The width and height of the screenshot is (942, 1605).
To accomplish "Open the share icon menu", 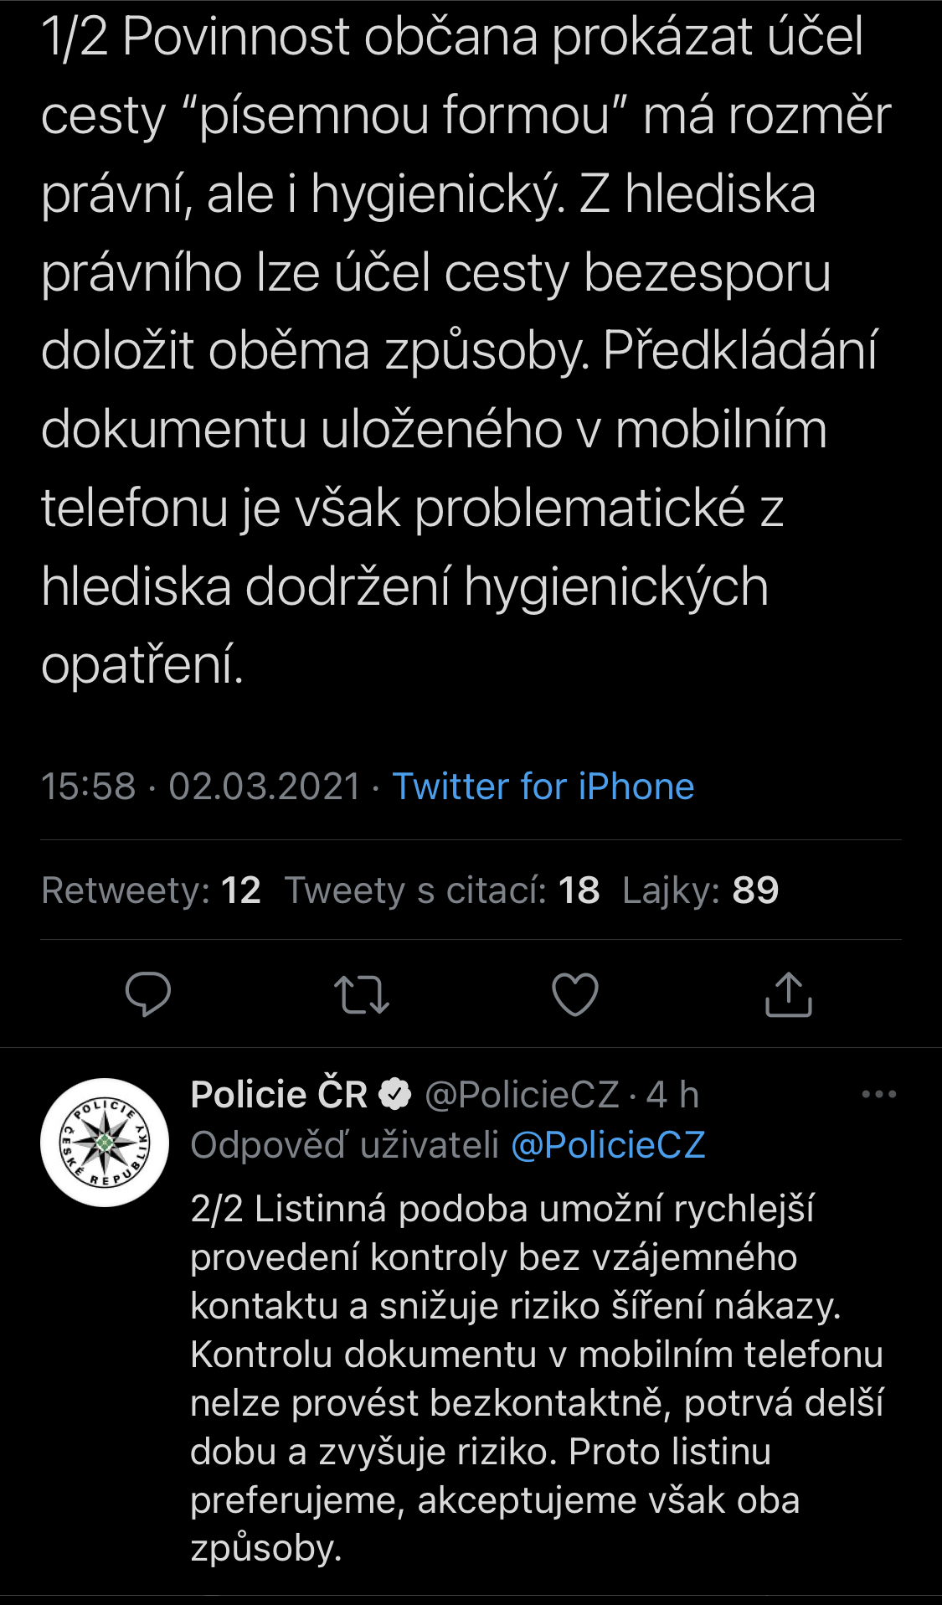I will click(x=789, y=994).
